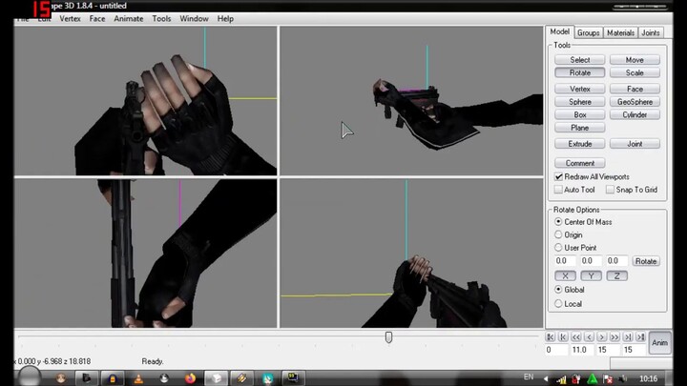The height and width of the screenshot is (386, 687).
Task: Show hidden system tray icons
Action: [546, 378]
